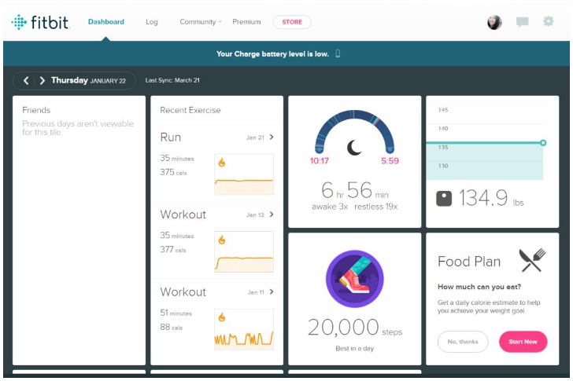Click the Last Sync: March 21 text
This screenshot has height=381, width=573.
[x=172, y=80]
